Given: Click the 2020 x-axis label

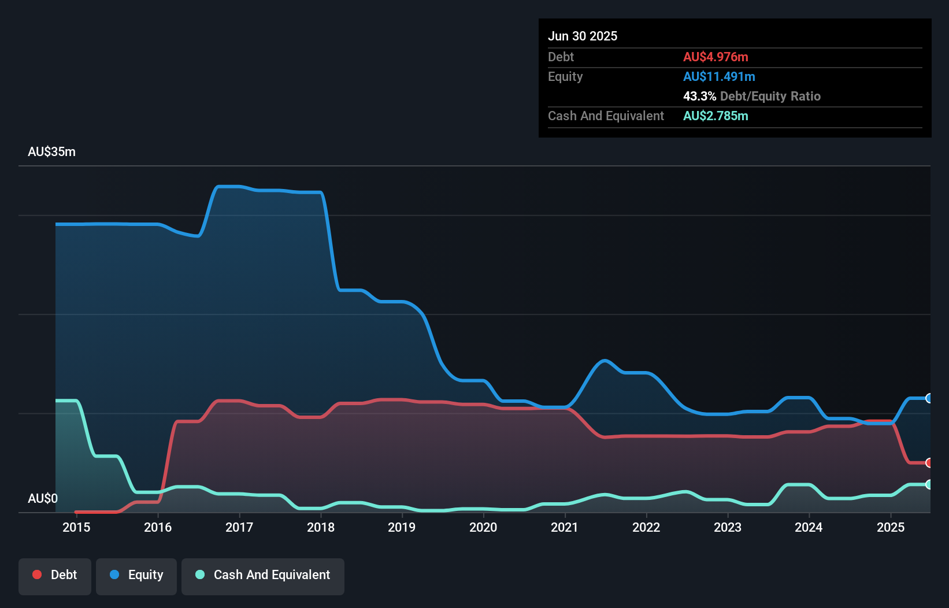Looking at the screenshot, I should [483, 527].
